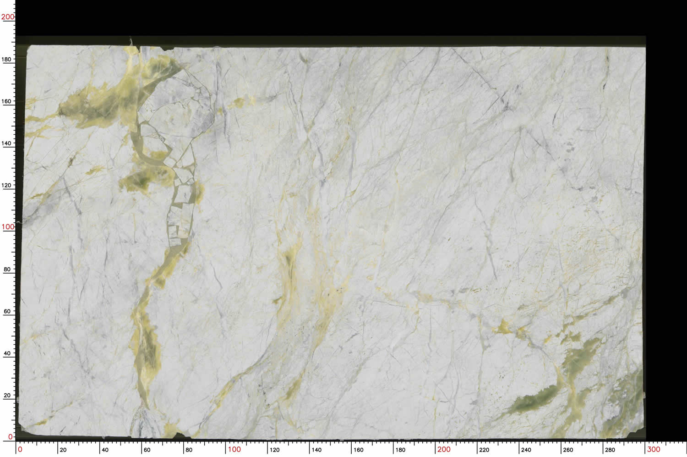Image resolution: width=687 pixels, height=457 pixels.
Task: Click the red 0 on the vertical ruler
Action: click(11, 437)
